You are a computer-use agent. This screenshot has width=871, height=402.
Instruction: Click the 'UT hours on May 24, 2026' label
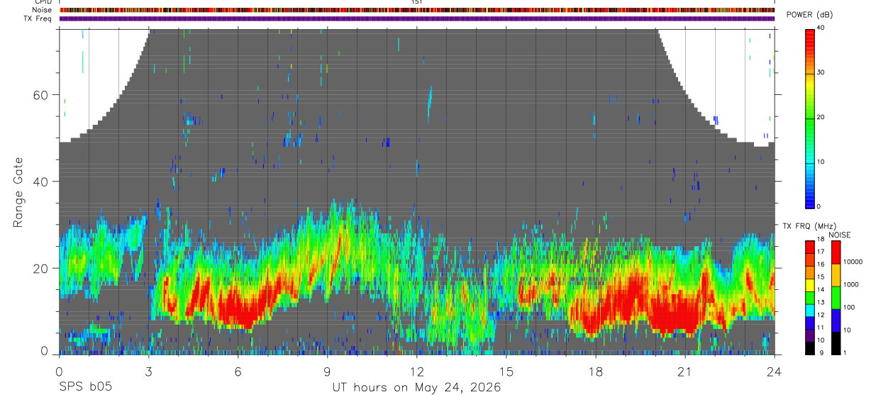point(416,388)
